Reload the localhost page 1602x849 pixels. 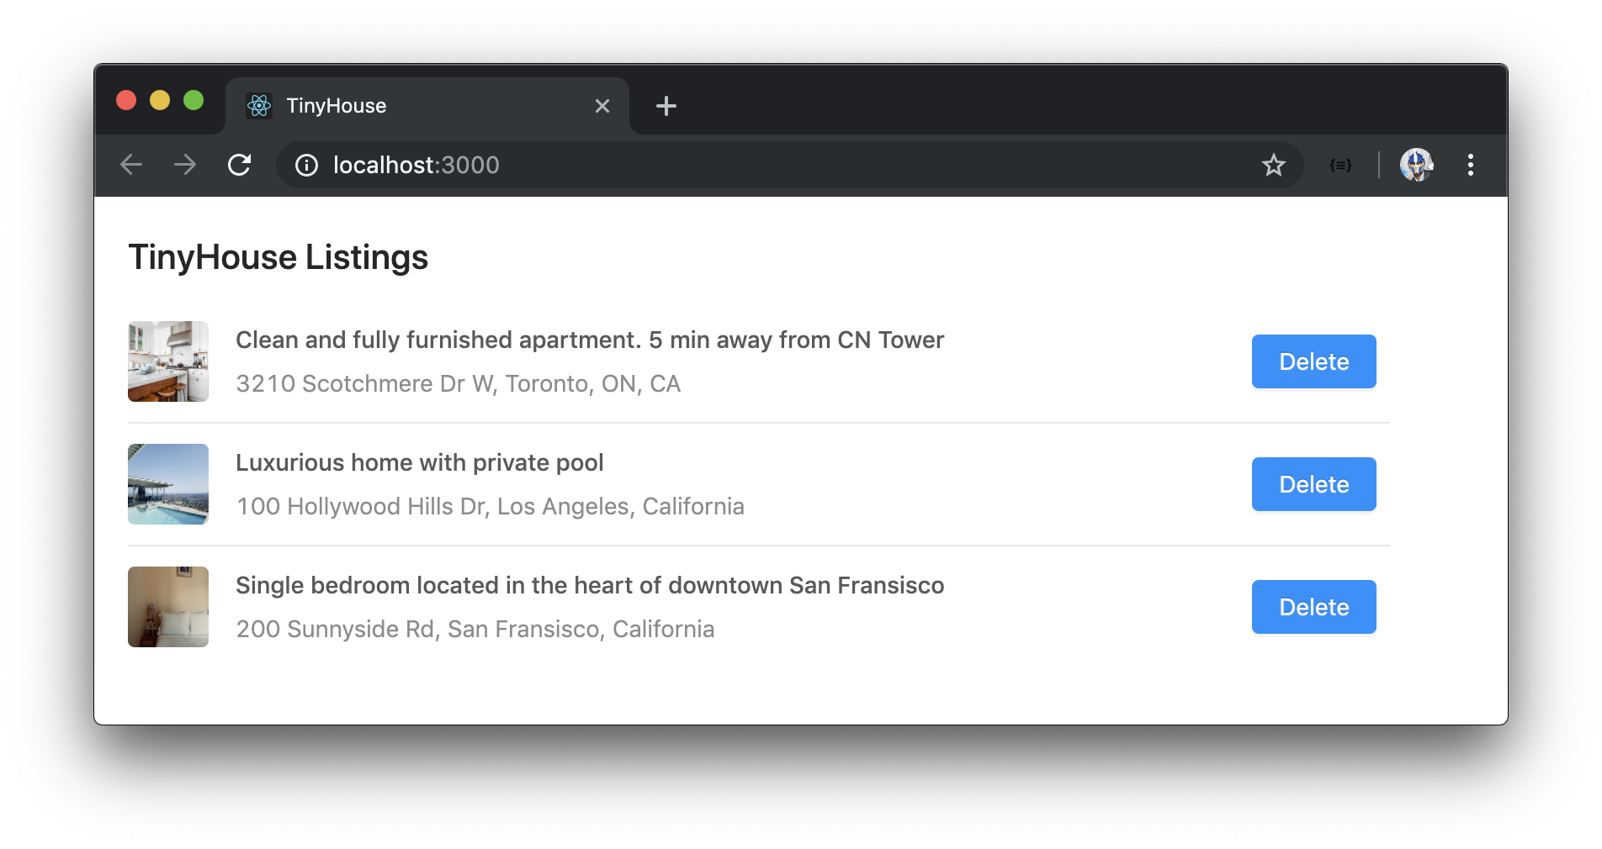pos(240,165)
